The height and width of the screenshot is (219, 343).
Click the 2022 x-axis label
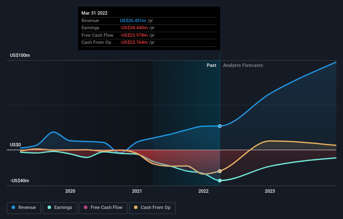coord(203,191)
